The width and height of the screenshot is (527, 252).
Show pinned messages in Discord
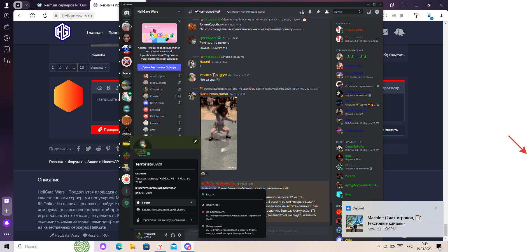coord(318,12)
